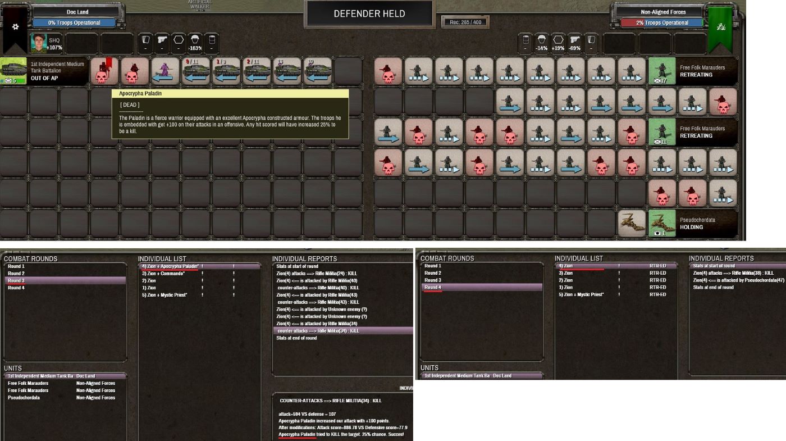This screenshot has width=786, height=441.
Task: Click the Pseudochordata creature troop tile
Action: click(632, 223)
